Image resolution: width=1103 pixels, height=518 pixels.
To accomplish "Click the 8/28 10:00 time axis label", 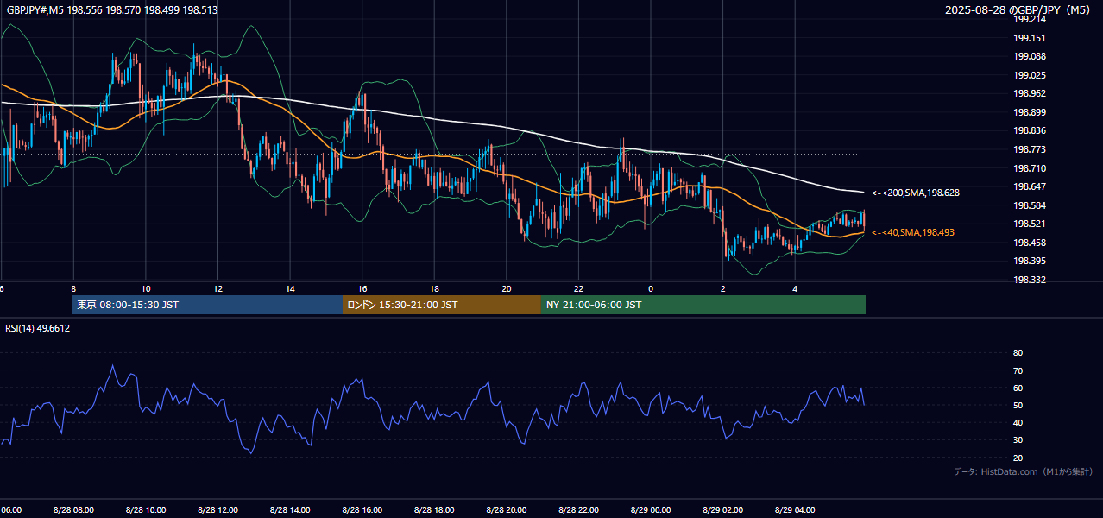I will coord(145,509).
